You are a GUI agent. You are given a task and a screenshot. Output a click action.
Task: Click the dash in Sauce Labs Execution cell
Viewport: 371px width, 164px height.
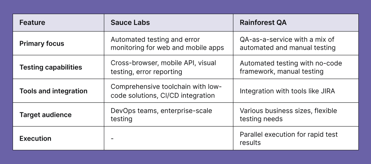112,138
